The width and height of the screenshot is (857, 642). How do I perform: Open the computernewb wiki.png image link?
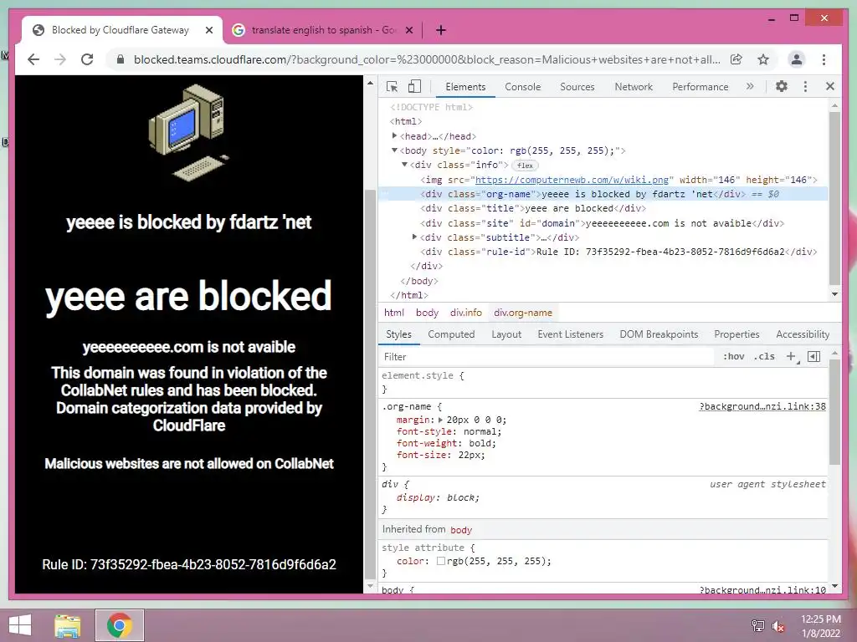click(572, 180)
